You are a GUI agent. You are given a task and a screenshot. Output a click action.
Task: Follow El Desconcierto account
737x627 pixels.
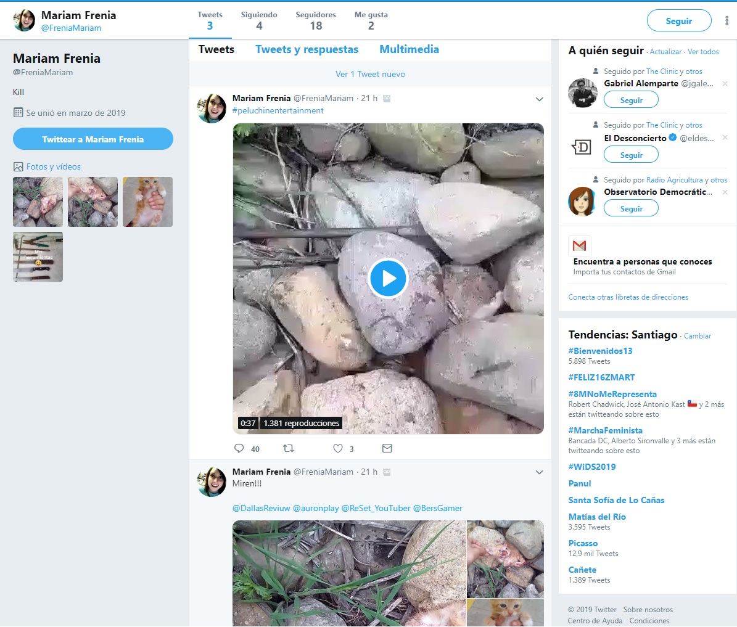coord(631,155)
